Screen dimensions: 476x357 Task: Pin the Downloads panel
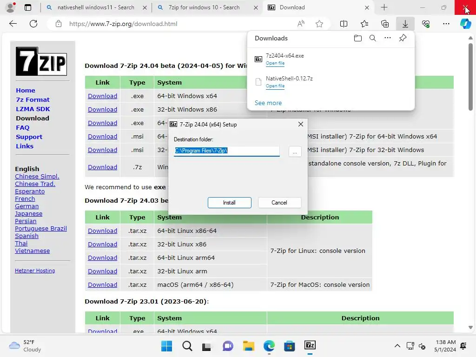tap(403, 38)
